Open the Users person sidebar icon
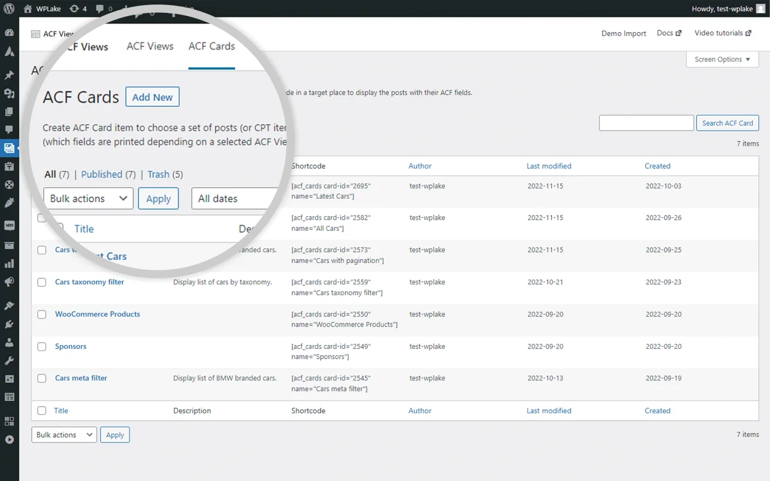Viewport: 770px width, 481px height. [x=10, y=342]
